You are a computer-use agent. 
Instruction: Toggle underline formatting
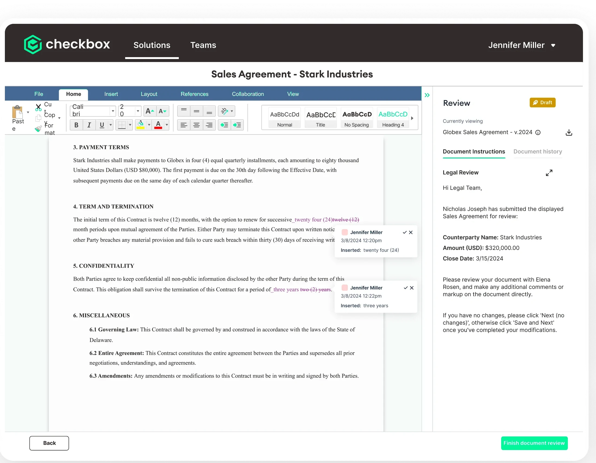[x=102, y=125]
